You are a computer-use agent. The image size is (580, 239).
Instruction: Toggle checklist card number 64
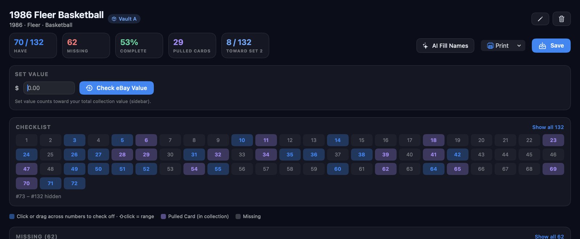[434, 169]
